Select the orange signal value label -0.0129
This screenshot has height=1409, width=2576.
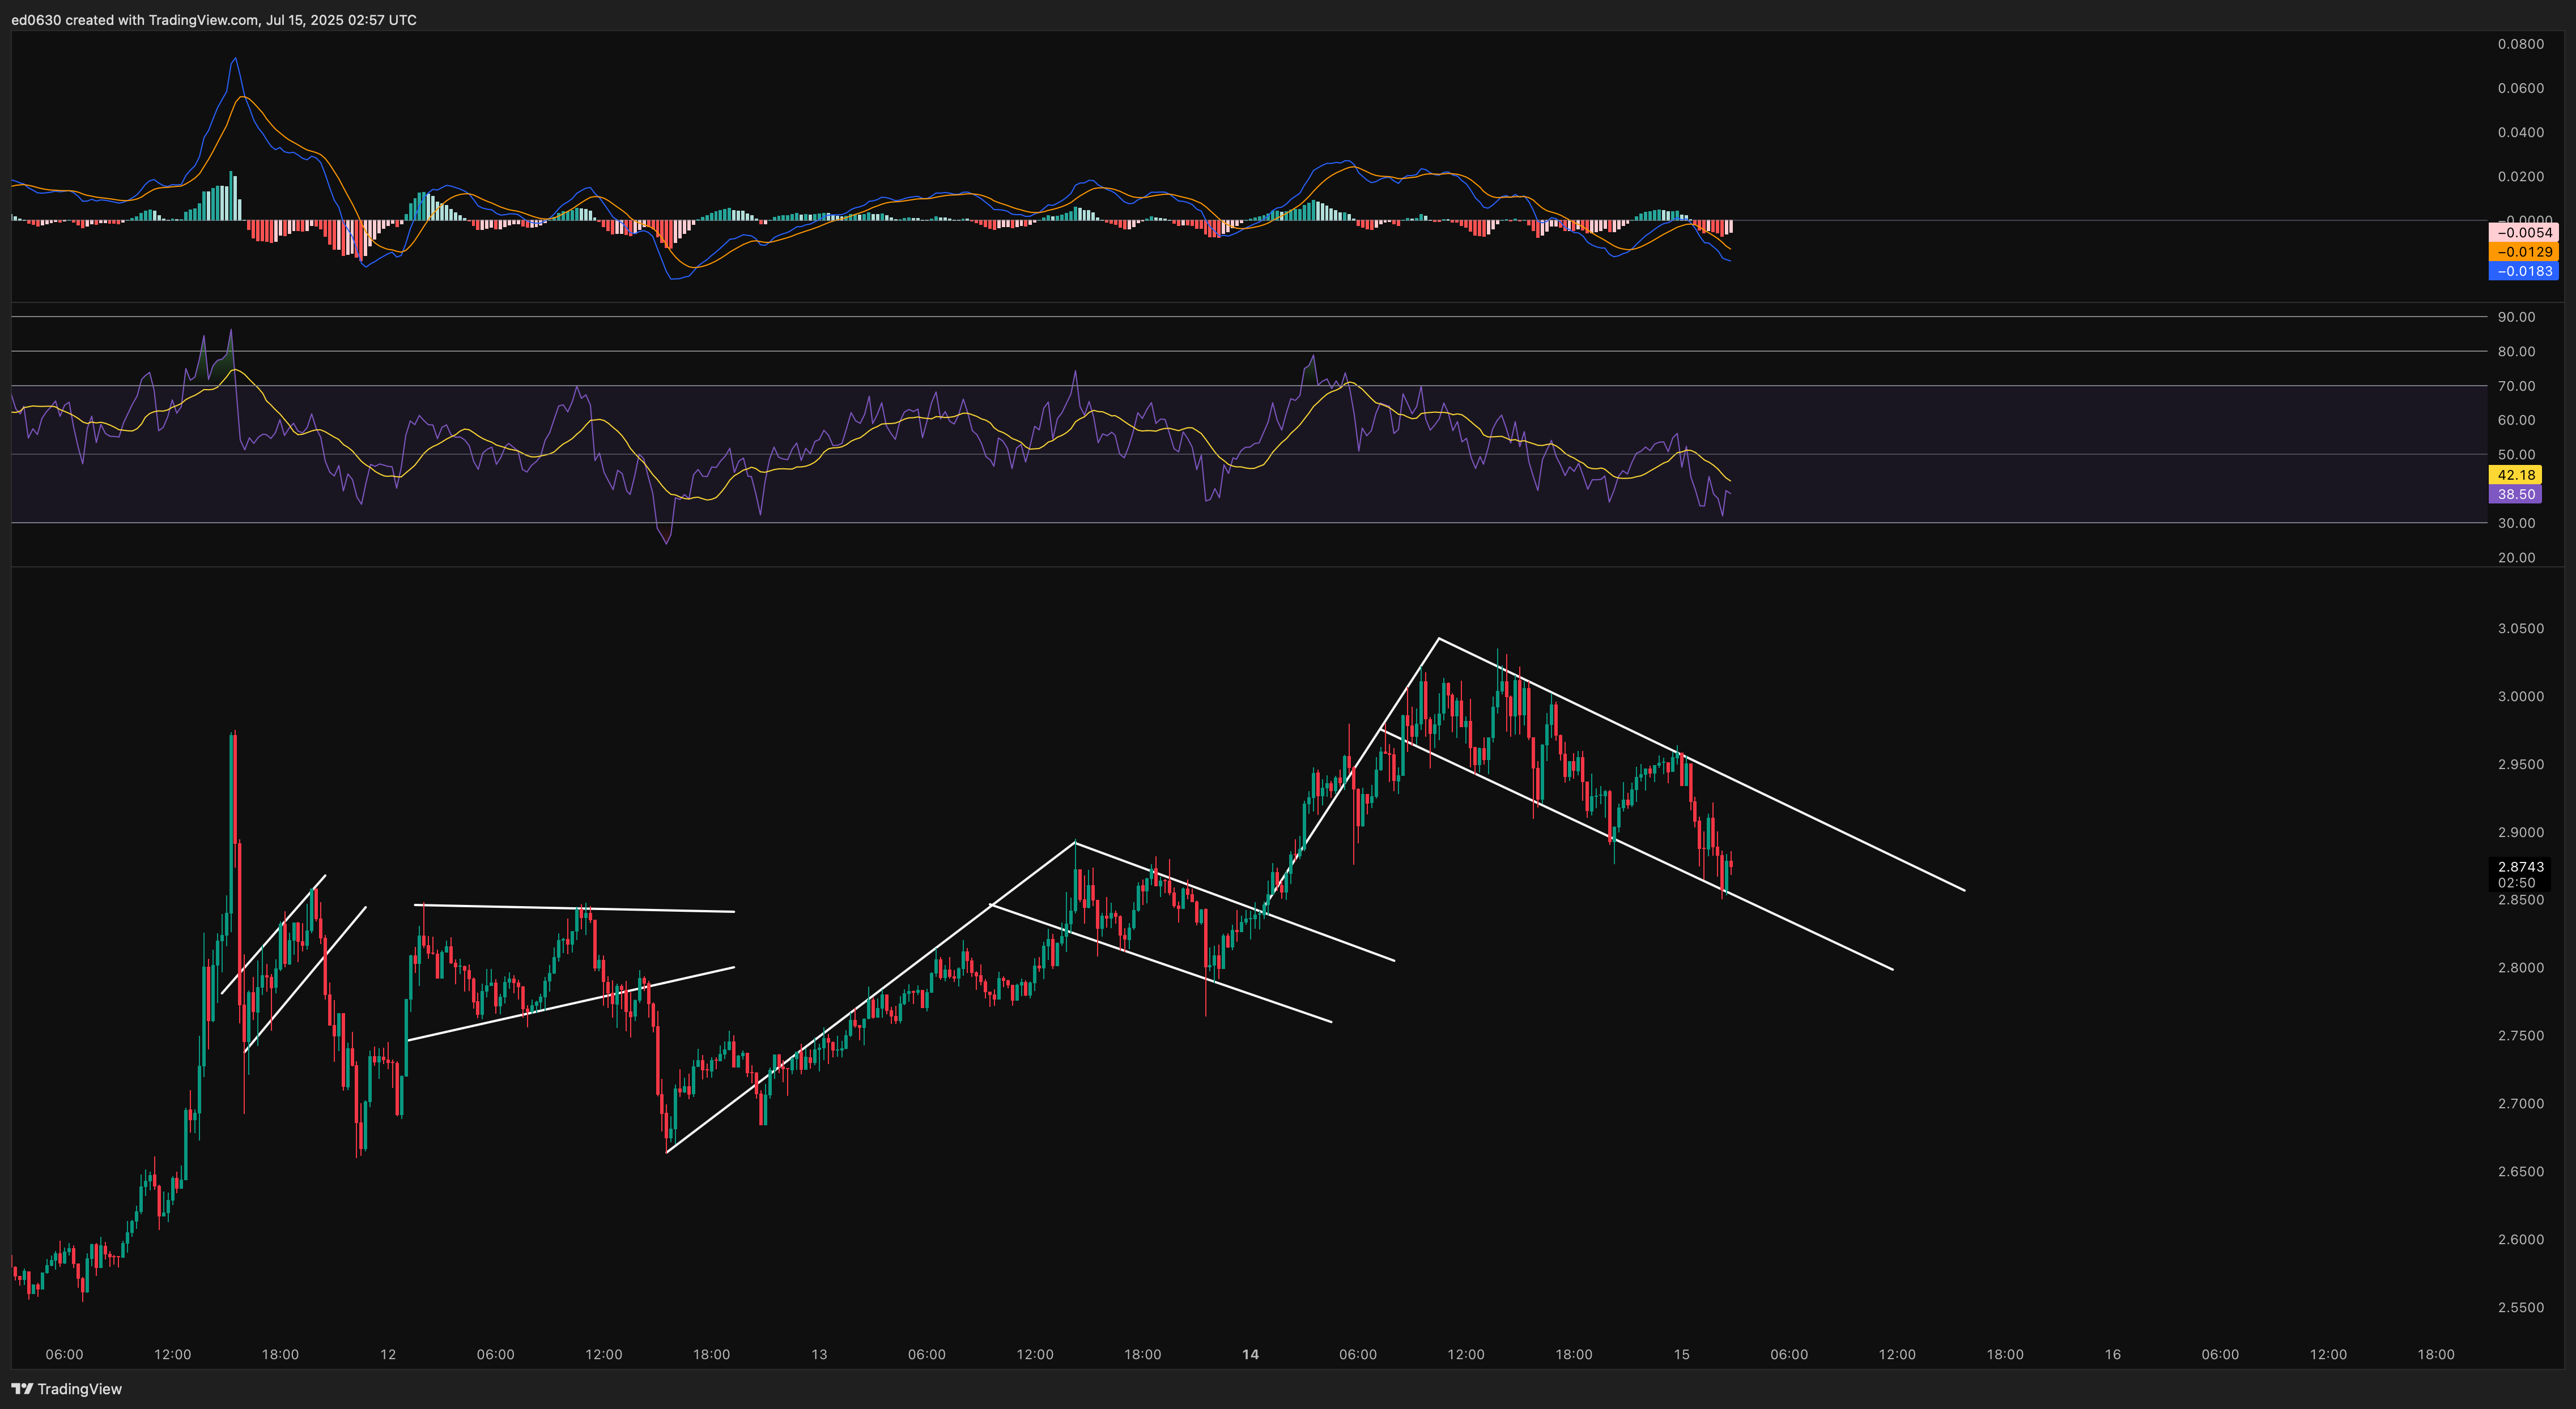(x=2523, y=252)
